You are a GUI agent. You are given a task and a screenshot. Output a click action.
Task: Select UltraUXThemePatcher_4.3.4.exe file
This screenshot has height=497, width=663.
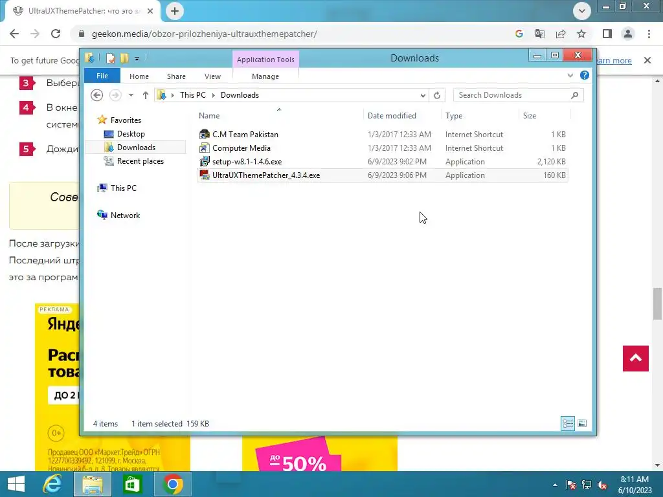tap(382, 175)
